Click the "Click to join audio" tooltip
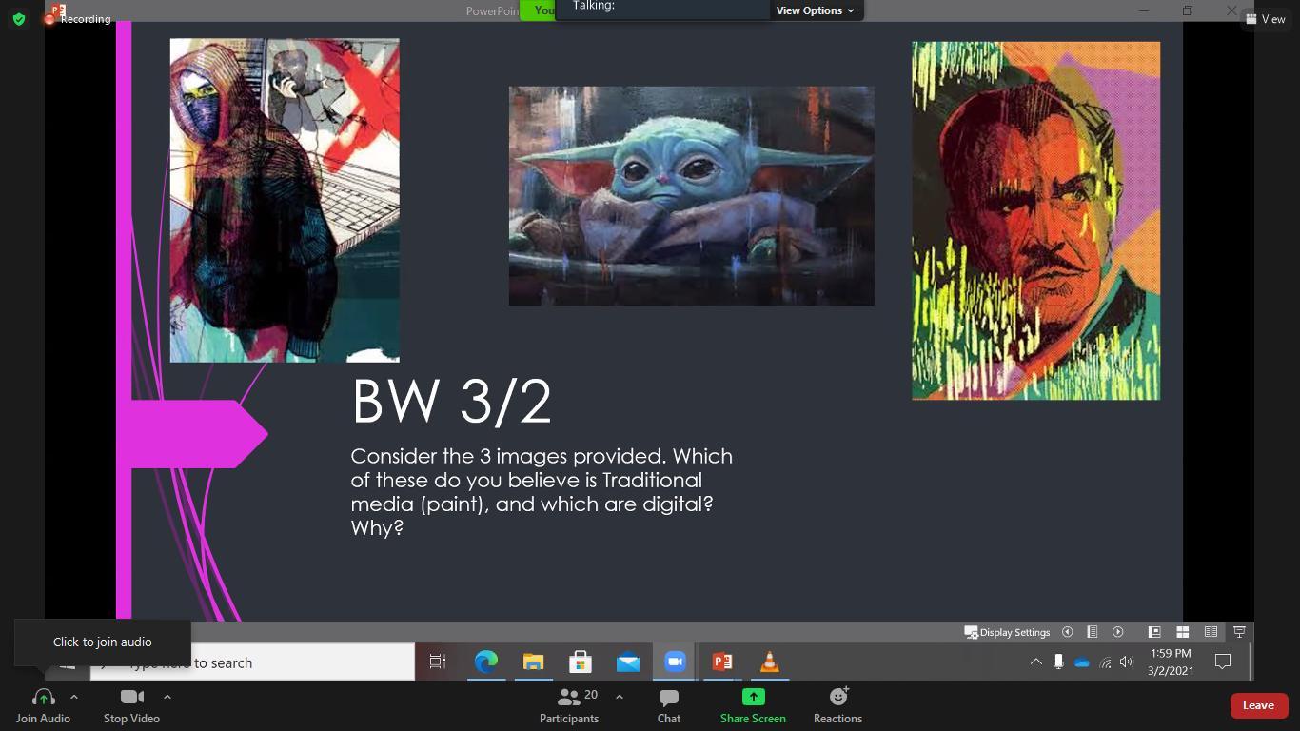This screenshot has width=1300, height=731. pyautogui.click(x=103, y=642)
